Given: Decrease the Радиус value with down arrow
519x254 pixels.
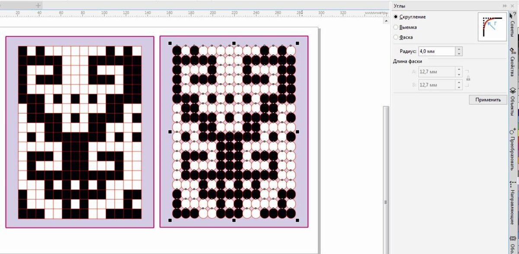Looking at the screenshot, I should [459, 54].
